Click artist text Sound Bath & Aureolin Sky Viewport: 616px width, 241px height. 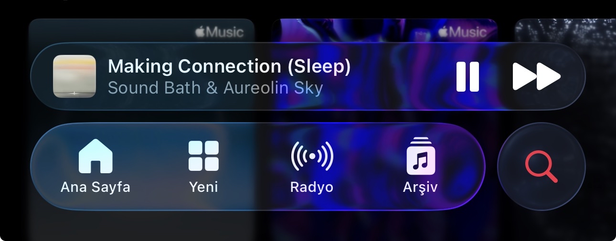(215, 88)
